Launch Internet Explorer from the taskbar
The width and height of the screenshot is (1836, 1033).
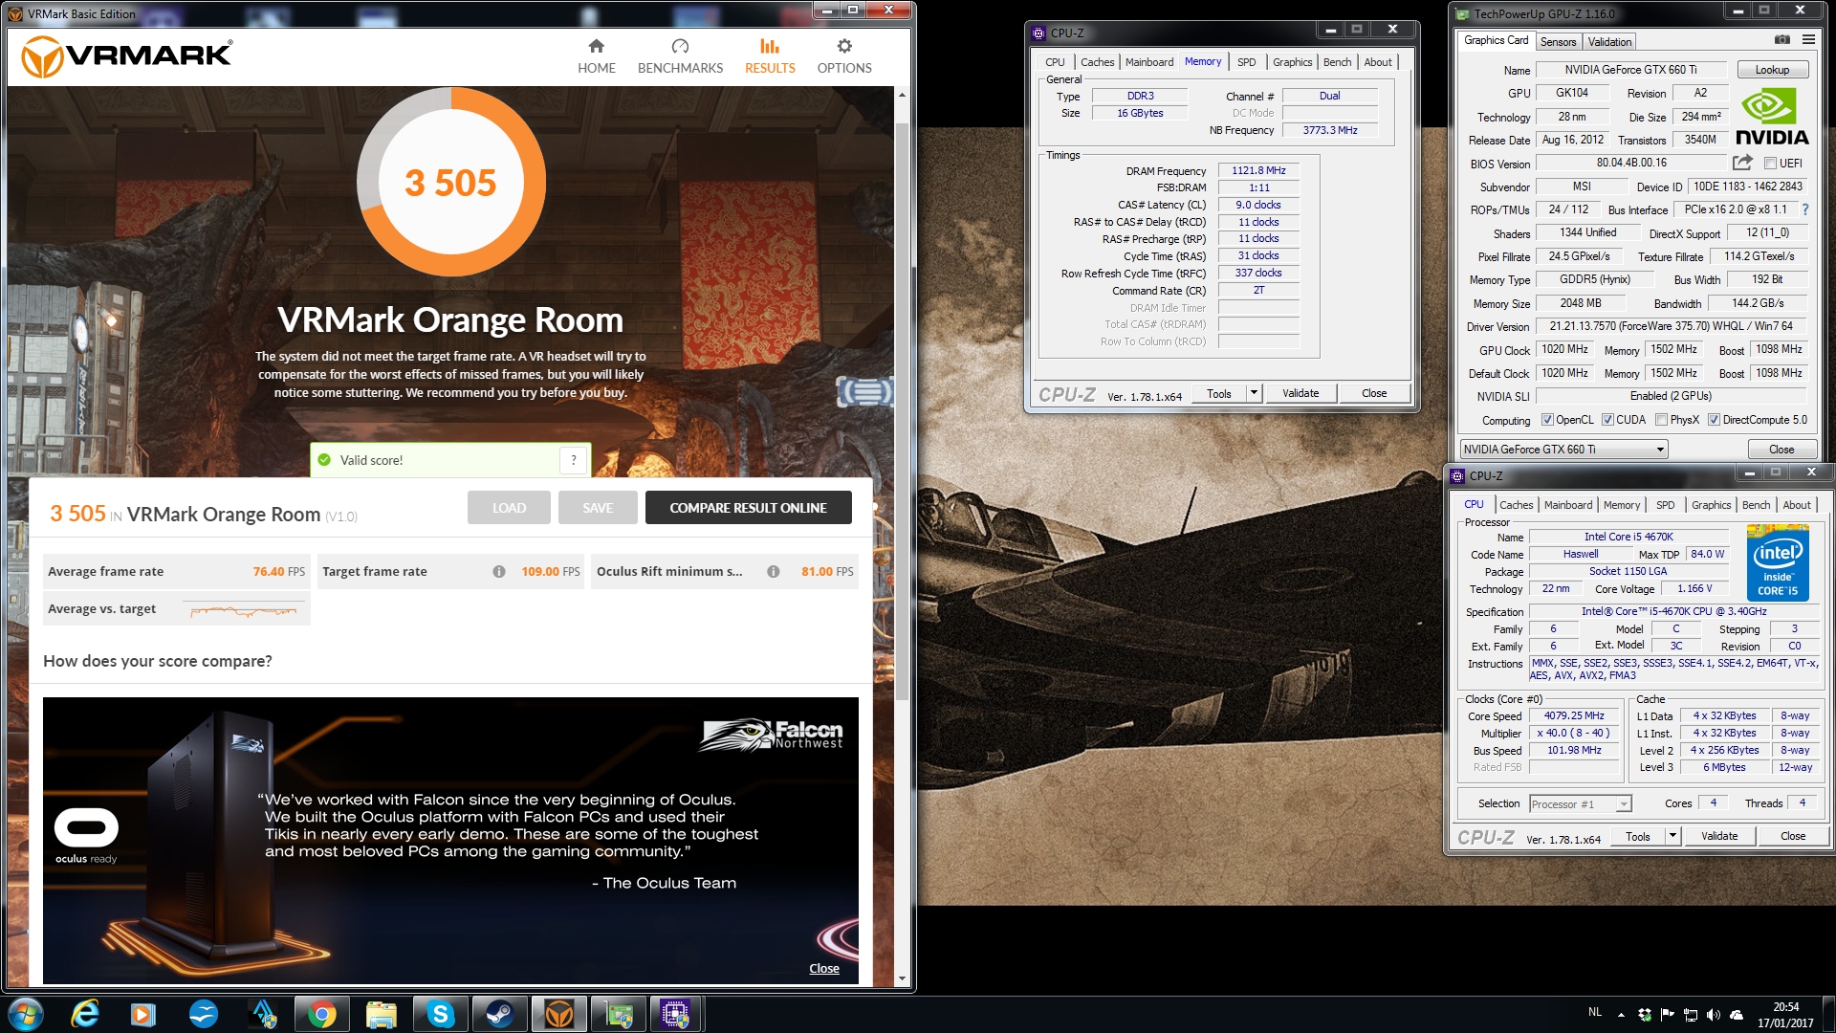[x=86, y=1014]
